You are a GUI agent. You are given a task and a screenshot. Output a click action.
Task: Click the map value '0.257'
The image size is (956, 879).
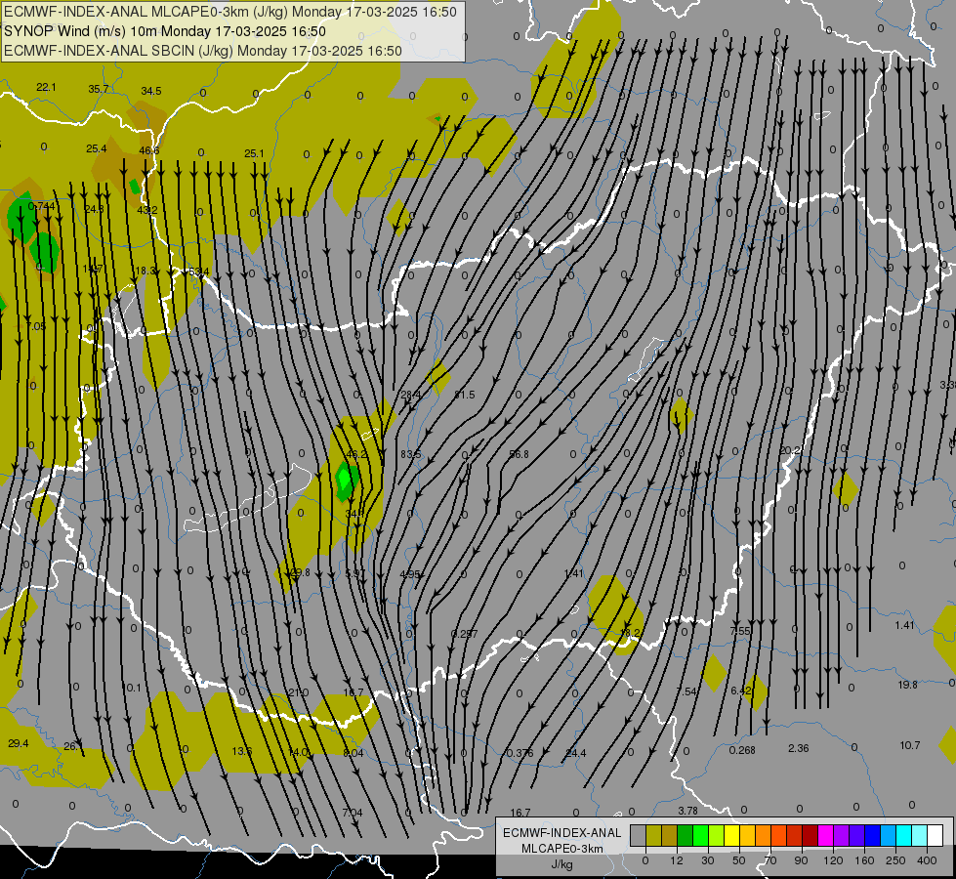465,634
